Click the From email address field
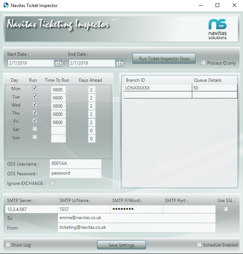Viewport: 243px width, 254px height. coord(137,228)
